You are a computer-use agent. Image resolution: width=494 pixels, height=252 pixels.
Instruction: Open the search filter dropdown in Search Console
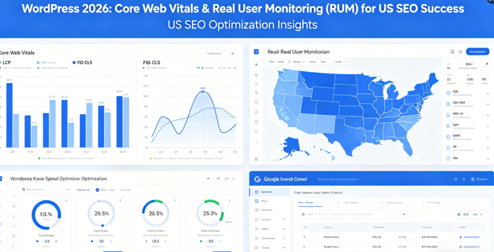point(404,214)
